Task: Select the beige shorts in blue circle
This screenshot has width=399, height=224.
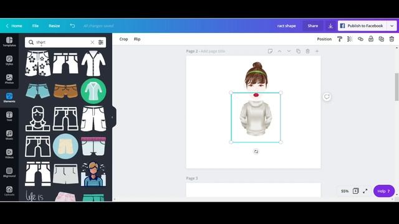Action: [65, 146]
